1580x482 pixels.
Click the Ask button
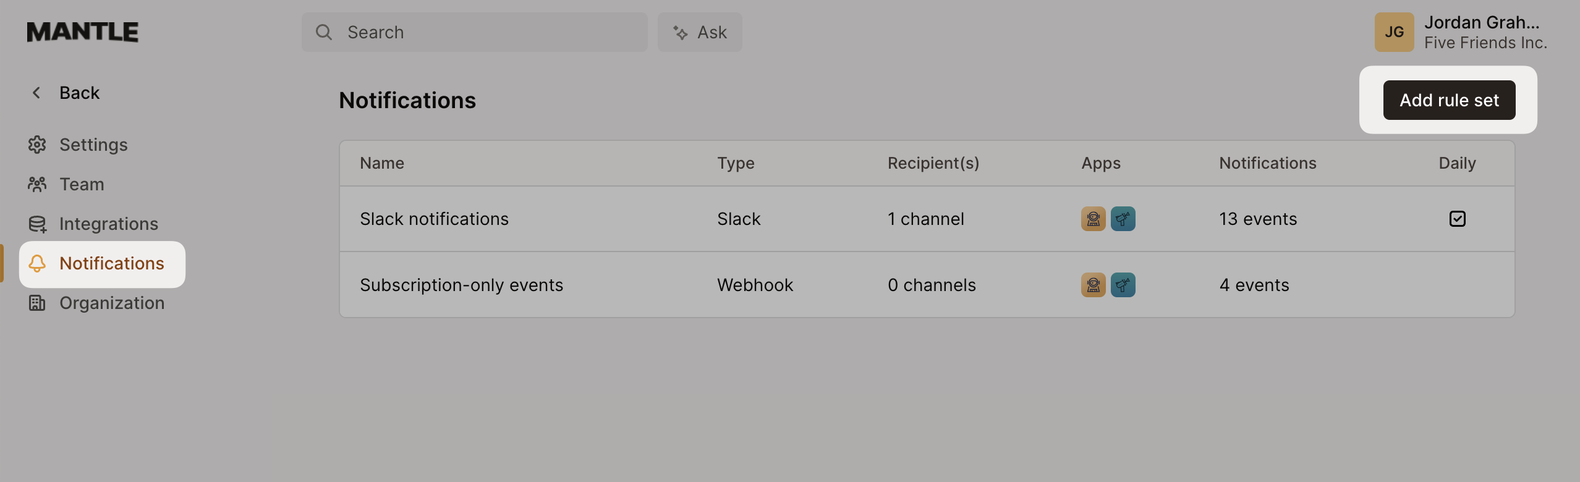(700, 32)
